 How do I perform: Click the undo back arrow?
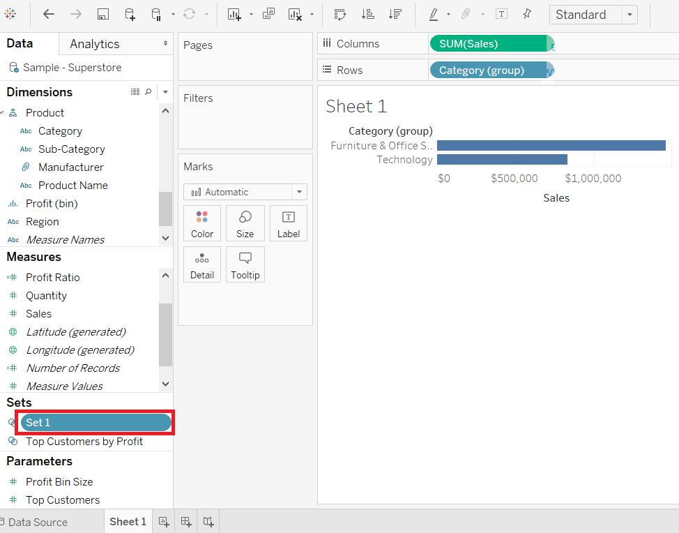pyautogui.click(x=49, y=14)
